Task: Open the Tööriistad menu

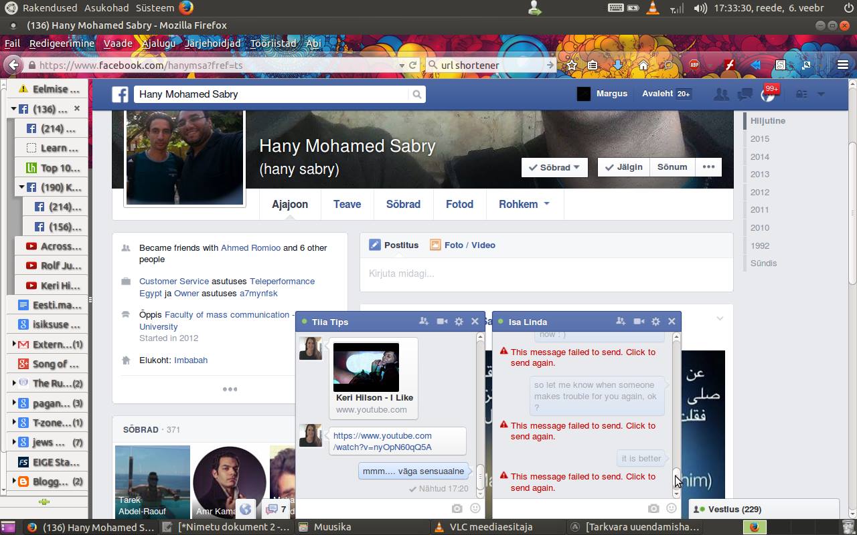Action: click(272, 43)
